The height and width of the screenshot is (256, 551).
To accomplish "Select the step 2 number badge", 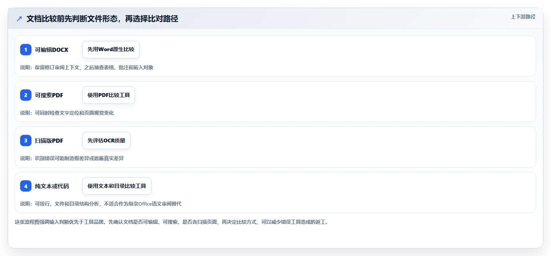I will (26, 95).
